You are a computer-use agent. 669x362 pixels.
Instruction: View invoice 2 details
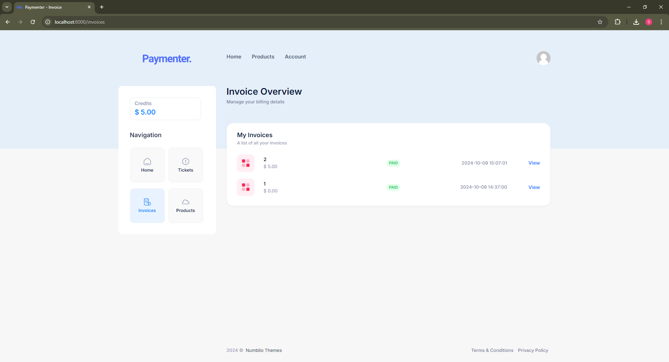pos(534,163)
